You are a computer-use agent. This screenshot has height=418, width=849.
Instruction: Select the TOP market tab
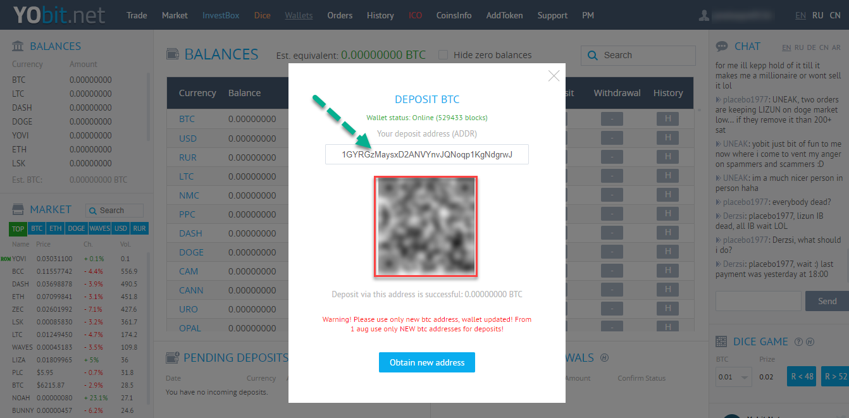tap(18, 228)
